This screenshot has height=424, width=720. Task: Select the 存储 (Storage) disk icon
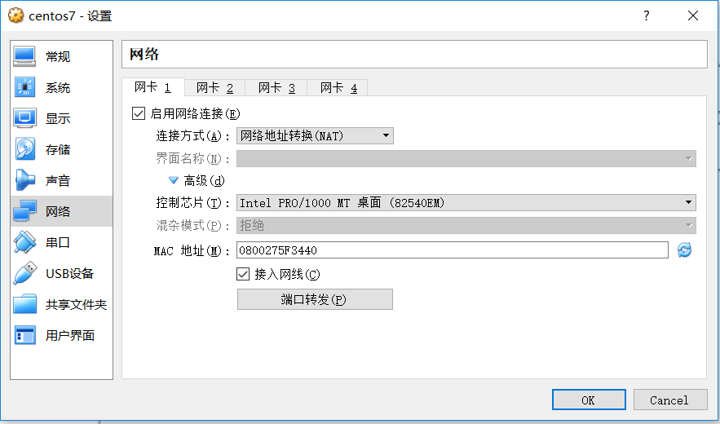pyautogui.click(x=24, y=149)
